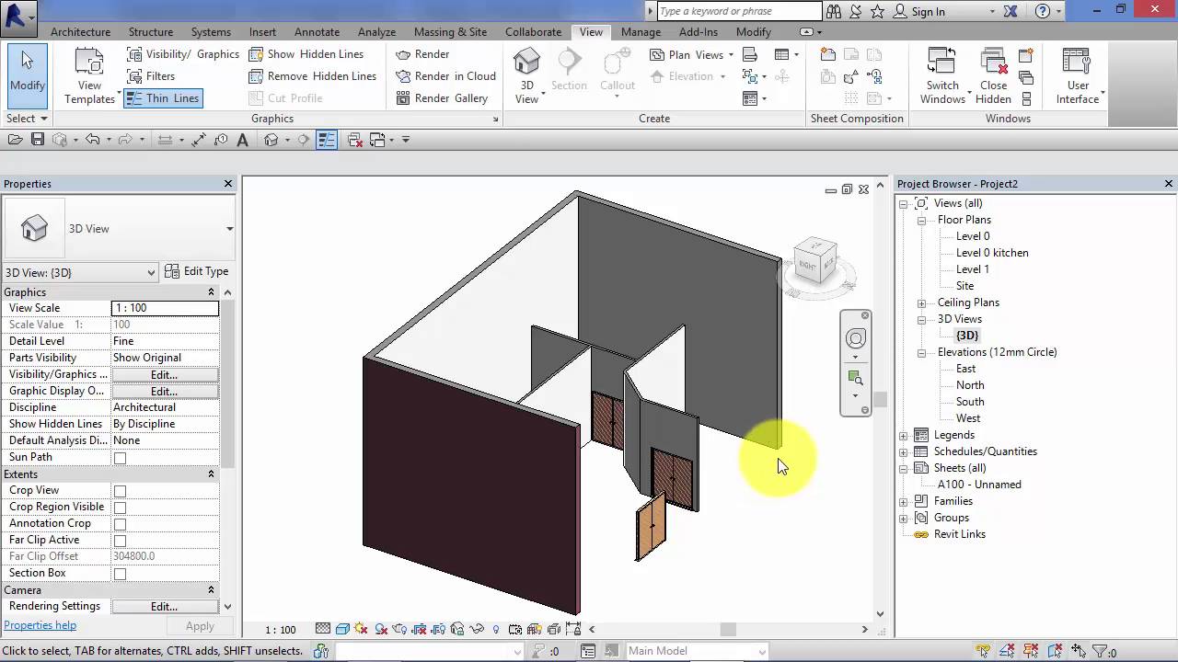Click Close Hidden windows button
This screenshot has height=662, width=1178.
point(994,75)
